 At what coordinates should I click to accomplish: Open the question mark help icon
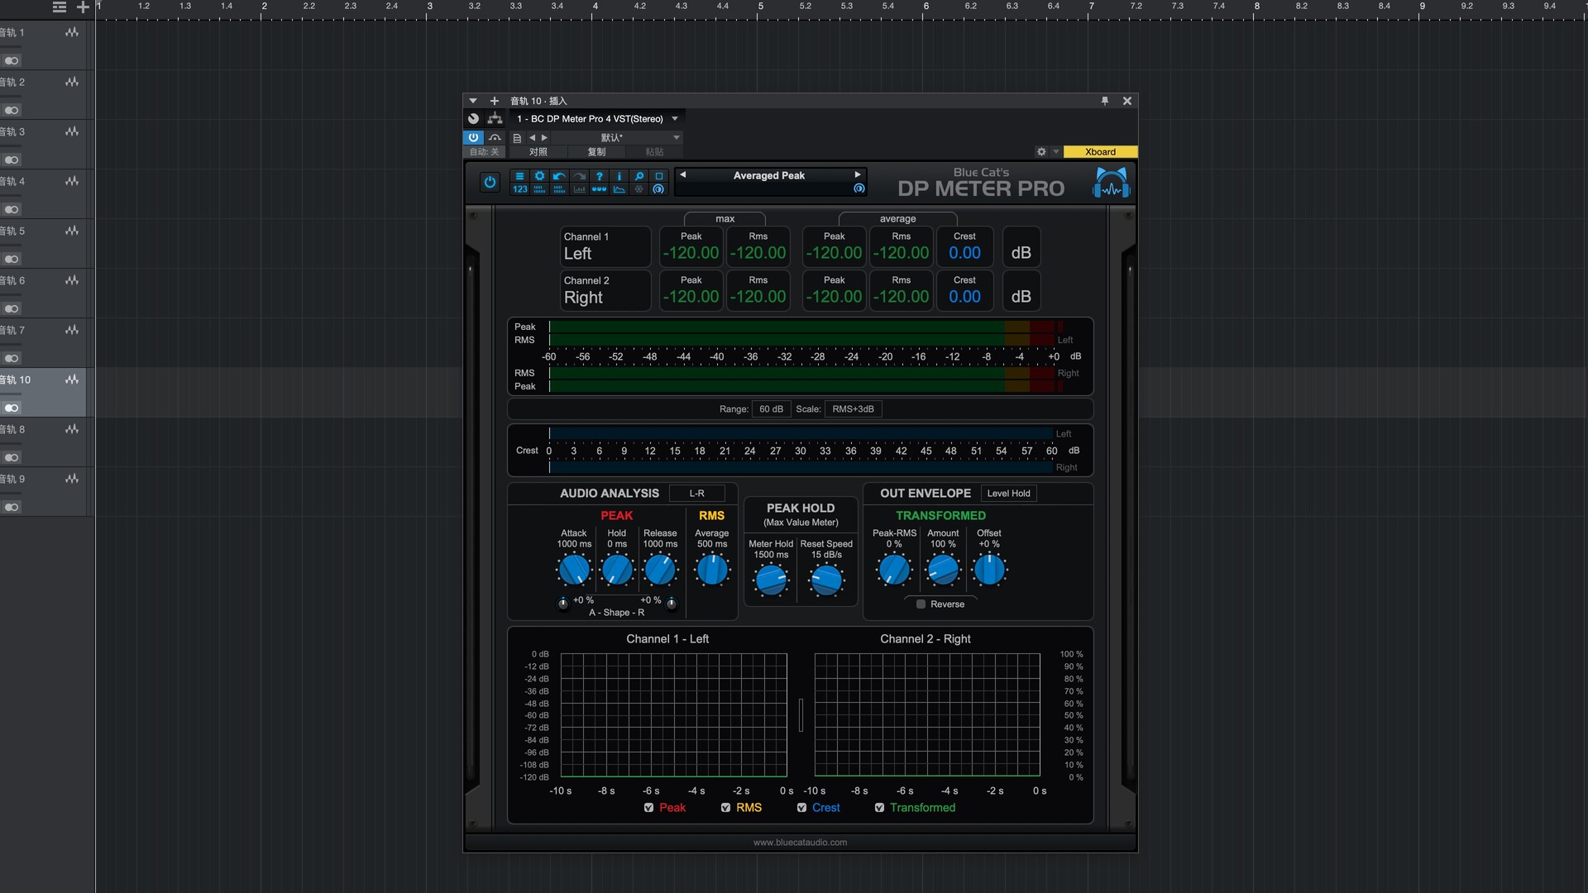pos(599,176)
